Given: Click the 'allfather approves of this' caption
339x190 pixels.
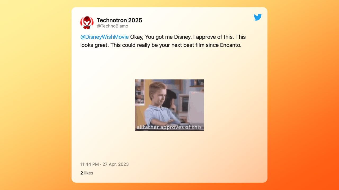Looking at the screenshot, I should pos(169,127).
